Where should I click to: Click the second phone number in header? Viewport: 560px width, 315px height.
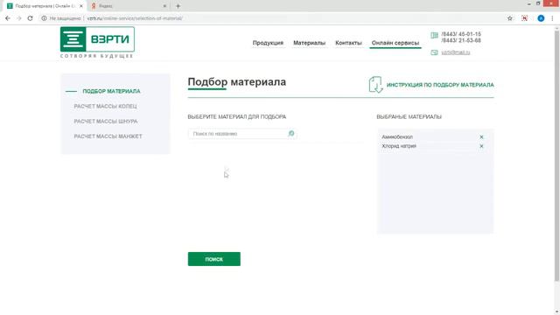pyautogui.click(x=461, y=41)
